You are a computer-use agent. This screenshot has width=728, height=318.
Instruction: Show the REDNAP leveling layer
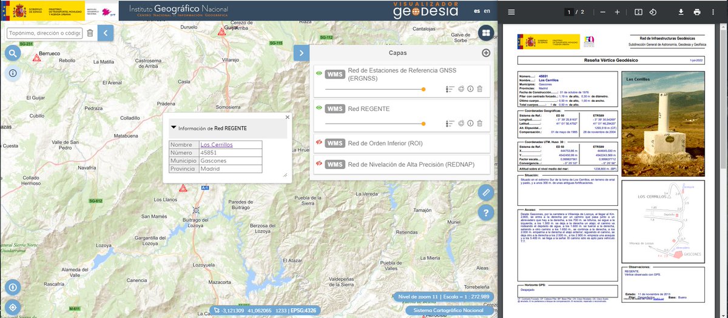(x=318, y=164)
